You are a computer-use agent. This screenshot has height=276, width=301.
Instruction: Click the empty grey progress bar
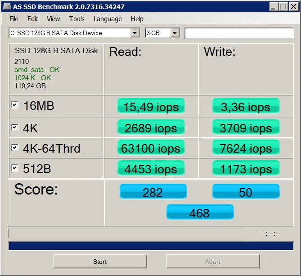[126, 233]
